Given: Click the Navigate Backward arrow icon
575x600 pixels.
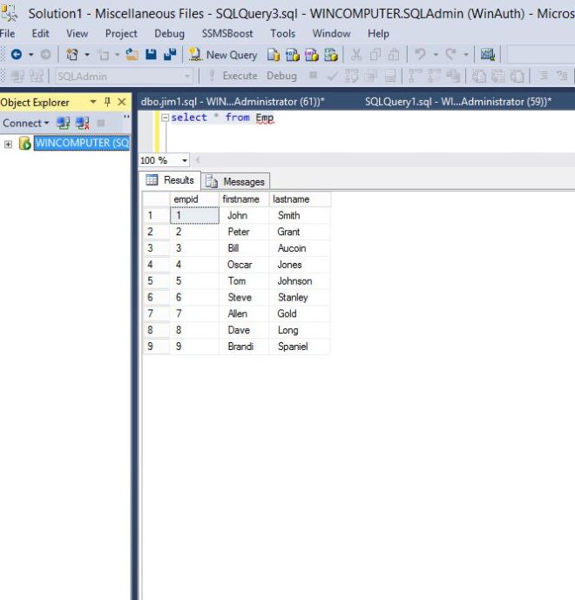Looking at the screenshot, I should (16, 55).
